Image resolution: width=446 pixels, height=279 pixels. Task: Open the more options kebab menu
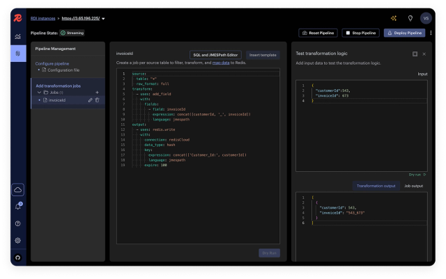[x=431, y=33]
